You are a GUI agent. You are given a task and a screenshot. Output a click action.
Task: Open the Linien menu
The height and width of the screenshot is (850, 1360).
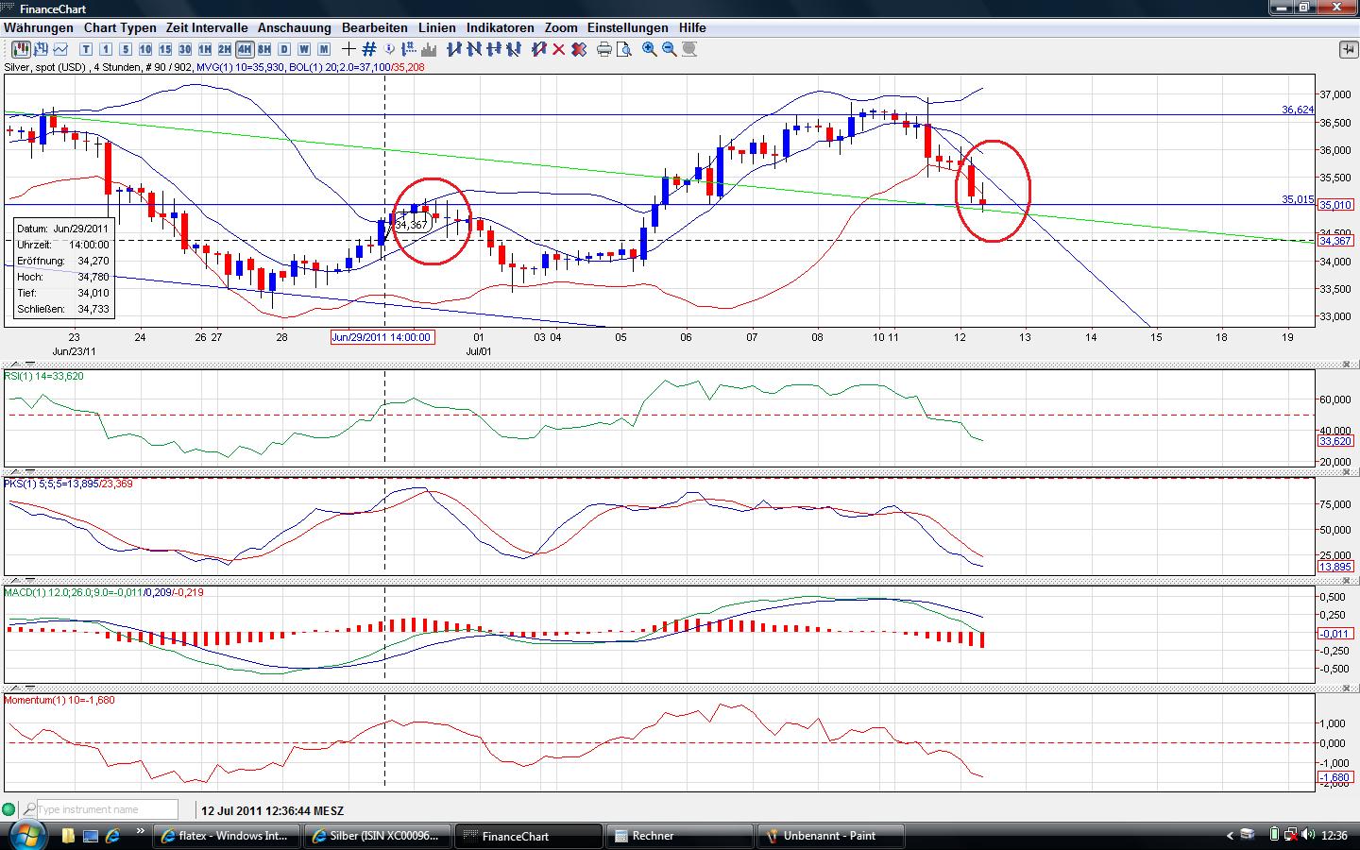tap(436, 28)
